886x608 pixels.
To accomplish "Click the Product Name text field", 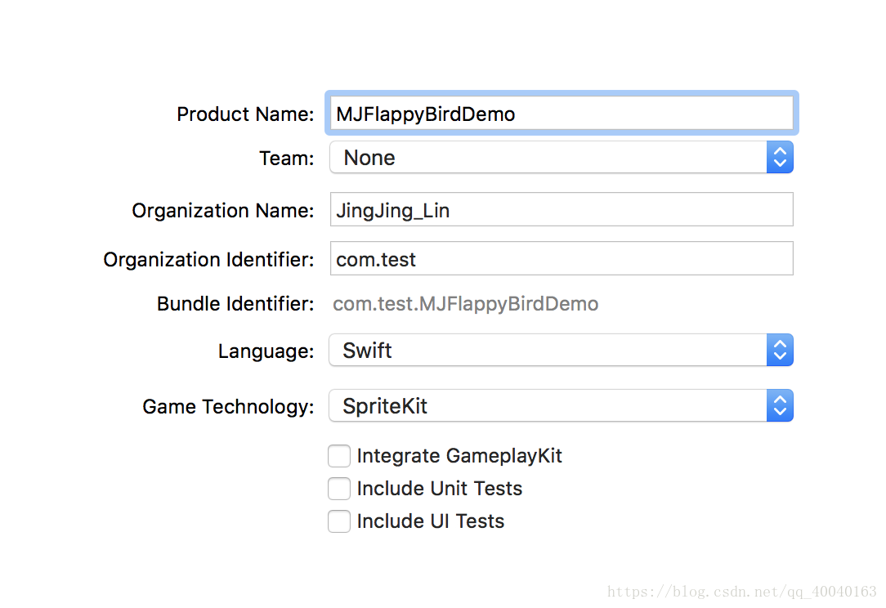I will tap(562, 113).
